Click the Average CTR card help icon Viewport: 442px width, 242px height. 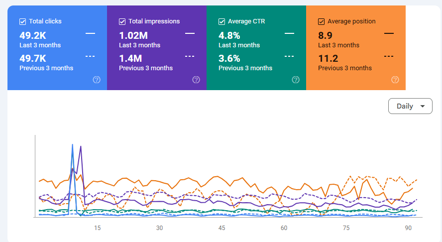tap(296, 80)
